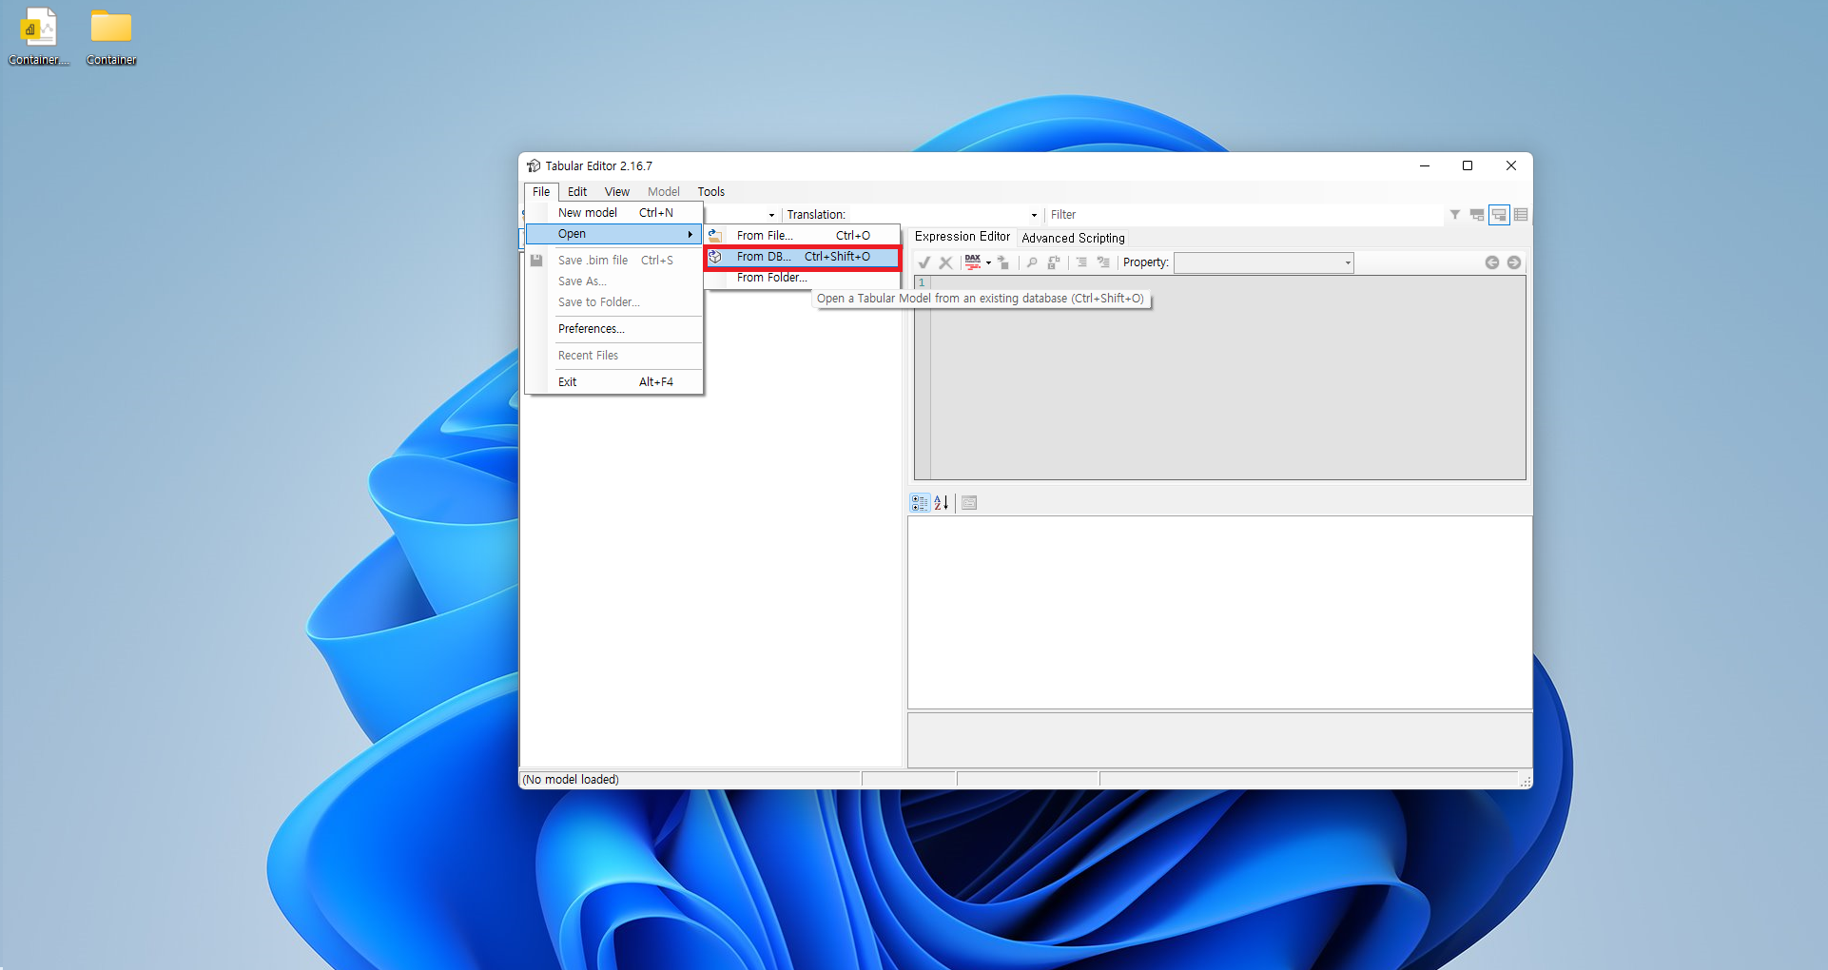This screenshot has width=1828, height=970.
Task: Click the first indent-lines icon left of the comment icon
Action: [1081, 262]
